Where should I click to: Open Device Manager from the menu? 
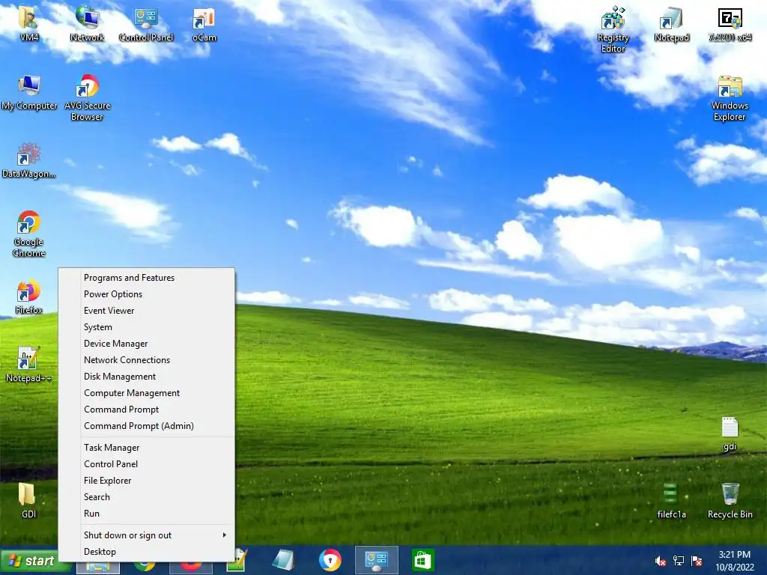pyautogui.click(x=146, y=344)
